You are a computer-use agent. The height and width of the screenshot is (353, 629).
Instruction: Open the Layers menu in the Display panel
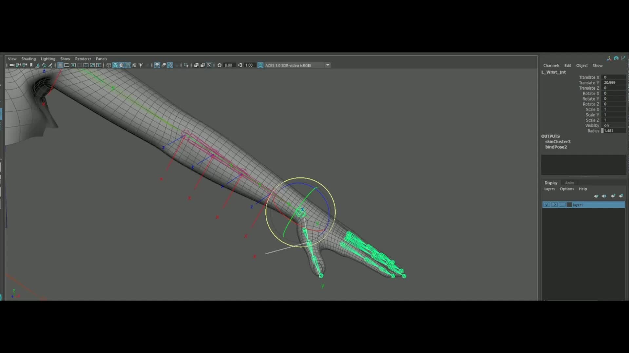(549, 189)
